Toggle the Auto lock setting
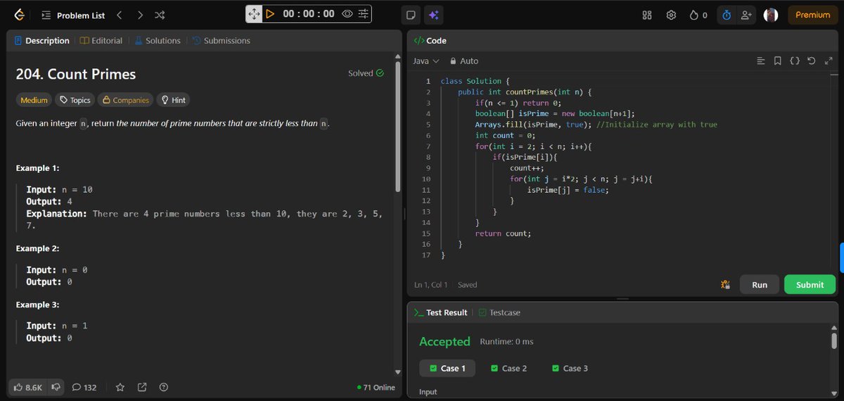The height and width of the screenshot is (401, 844). [x=464, y=61]
